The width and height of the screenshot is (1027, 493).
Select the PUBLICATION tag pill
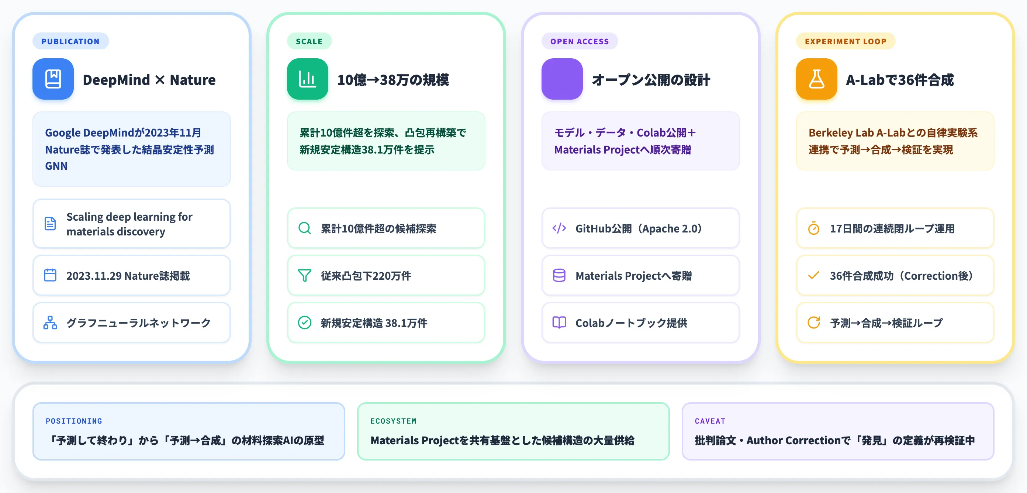[70, 41]
